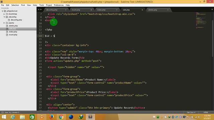This screenshot has height=120, width=214.
Task: Click the form action update.php line
Action: tap(73, 61)
